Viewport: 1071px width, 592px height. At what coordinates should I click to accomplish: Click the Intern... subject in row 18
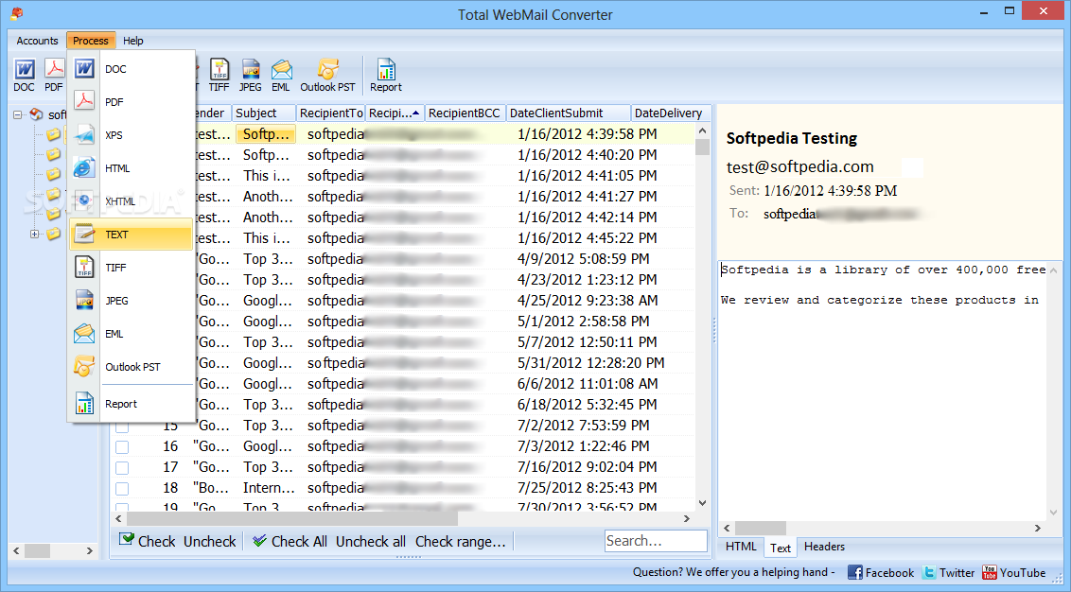coord(269,488)
